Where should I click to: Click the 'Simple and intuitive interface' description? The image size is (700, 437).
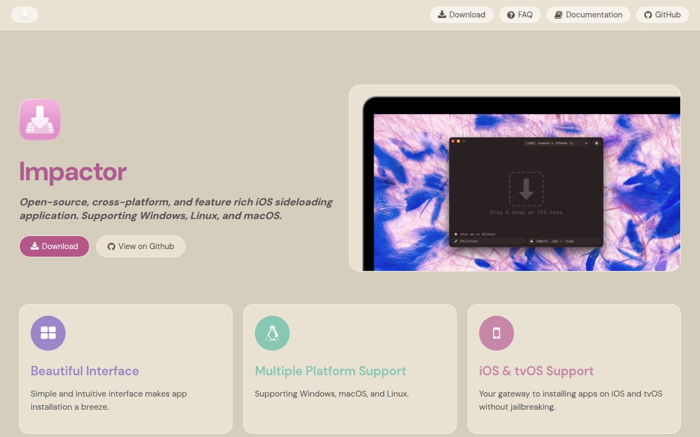[109, 400]
